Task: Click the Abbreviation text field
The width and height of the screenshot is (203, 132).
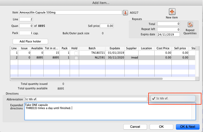Action: pyautogui.click(x=85, y=99)
